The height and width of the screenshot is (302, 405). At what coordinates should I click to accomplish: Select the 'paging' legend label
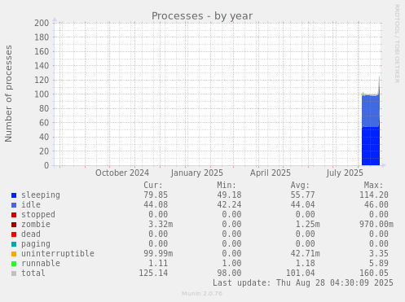36,244
